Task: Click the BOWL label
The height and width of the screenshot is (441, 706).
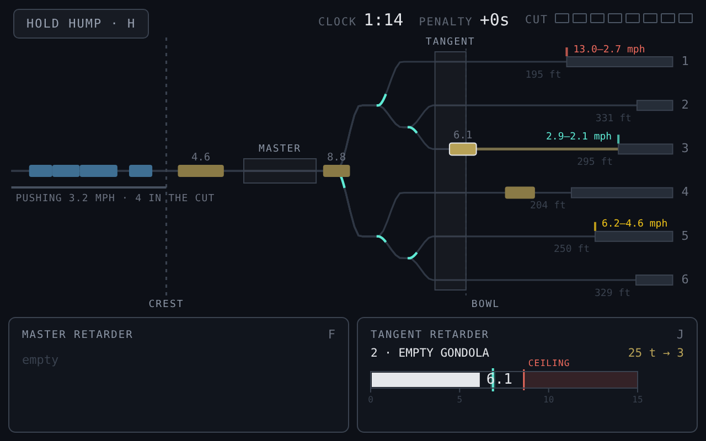Action: 485,304
